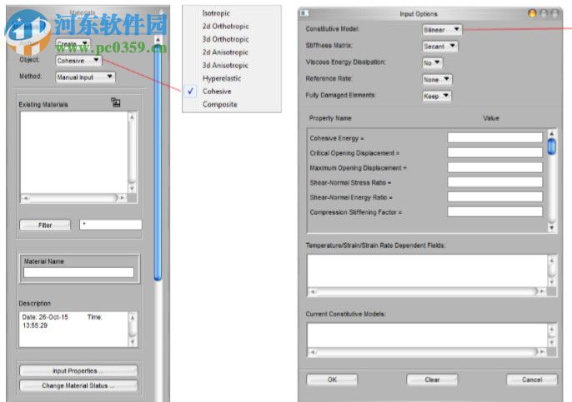The image size is (572, 402).
Task: Click the Temperature/Strain Dependent Fields list box
Action: pyautogui.click(x=427, y=271)
